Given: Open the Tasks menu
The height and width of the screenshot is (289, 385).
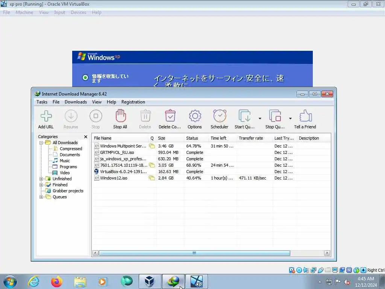Looking at the screenshot, I should click(42, 102).
